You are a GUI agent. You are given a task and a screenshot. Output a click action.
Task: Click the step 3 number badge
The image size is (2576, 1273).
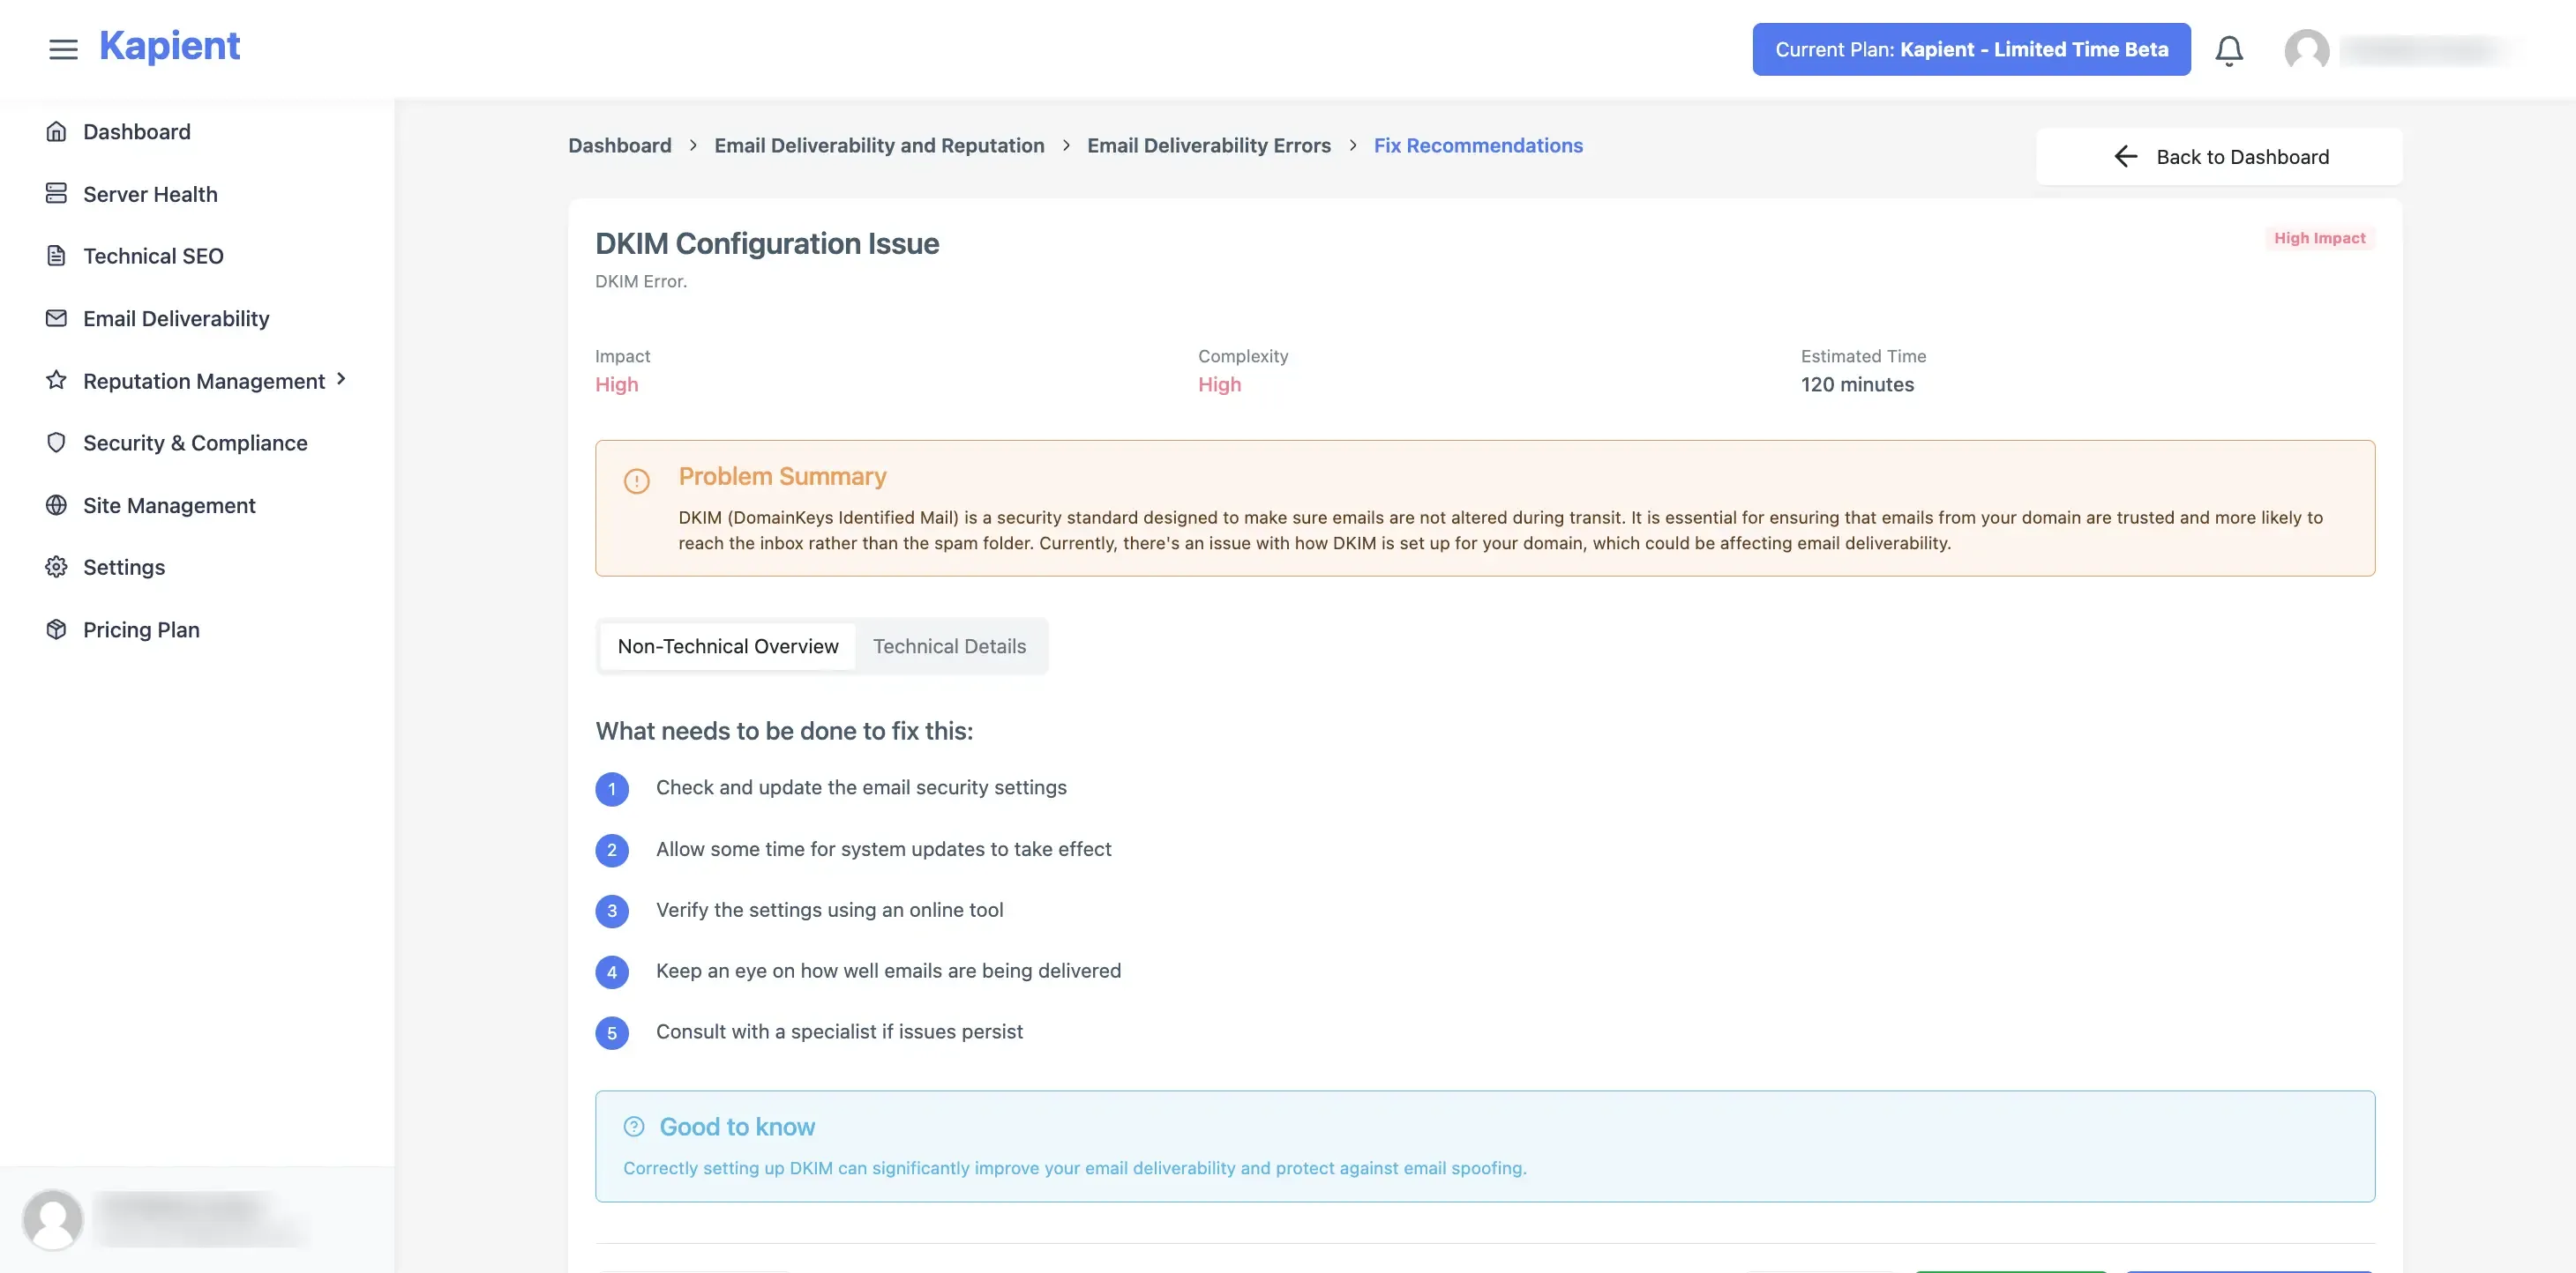[612, 912]
